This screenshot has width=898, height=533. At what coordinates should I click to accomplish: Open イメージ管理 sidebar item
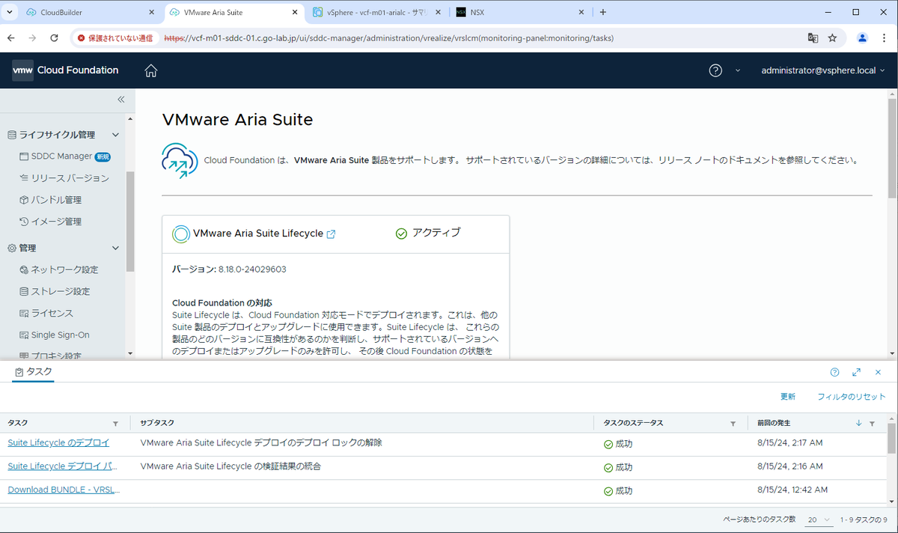(x=51, y=222)
